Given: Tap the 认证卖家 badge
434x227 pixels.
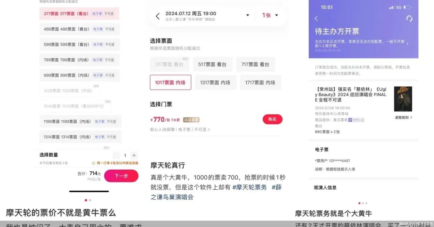Looking at the screenshot, I should (191, 120).
